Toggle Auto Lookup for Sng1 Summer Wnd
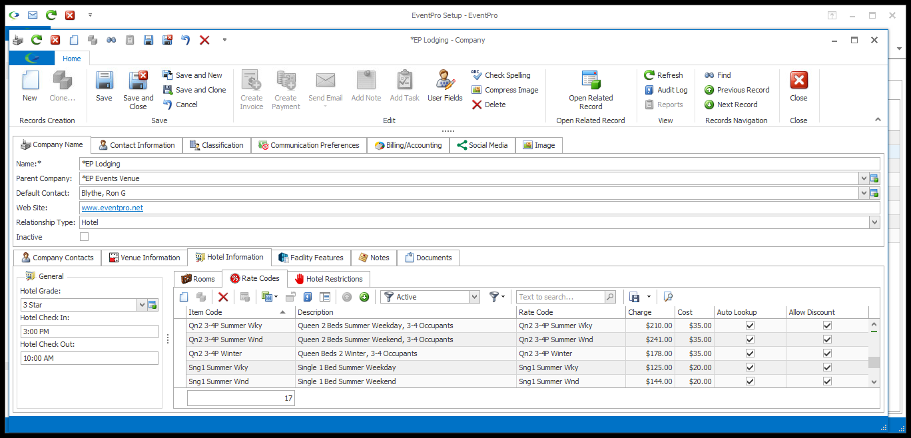 [750, 381]
